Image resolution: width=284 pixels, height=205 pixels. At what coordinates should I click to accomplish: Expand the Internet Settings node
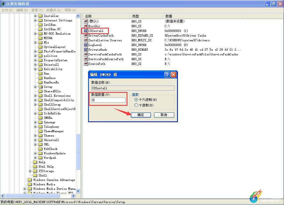tap(35, 20)
